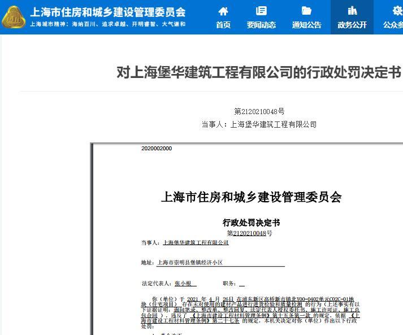
Task: Click the 2020002000 code atop the embedded document
Action: click(x=157, y=149)
